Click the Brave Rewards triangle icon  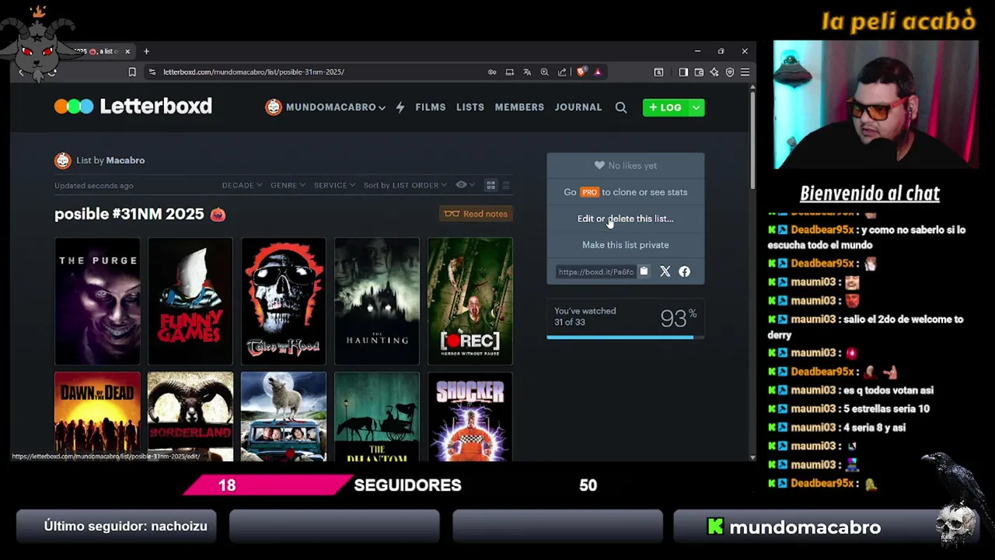point(598,72)
